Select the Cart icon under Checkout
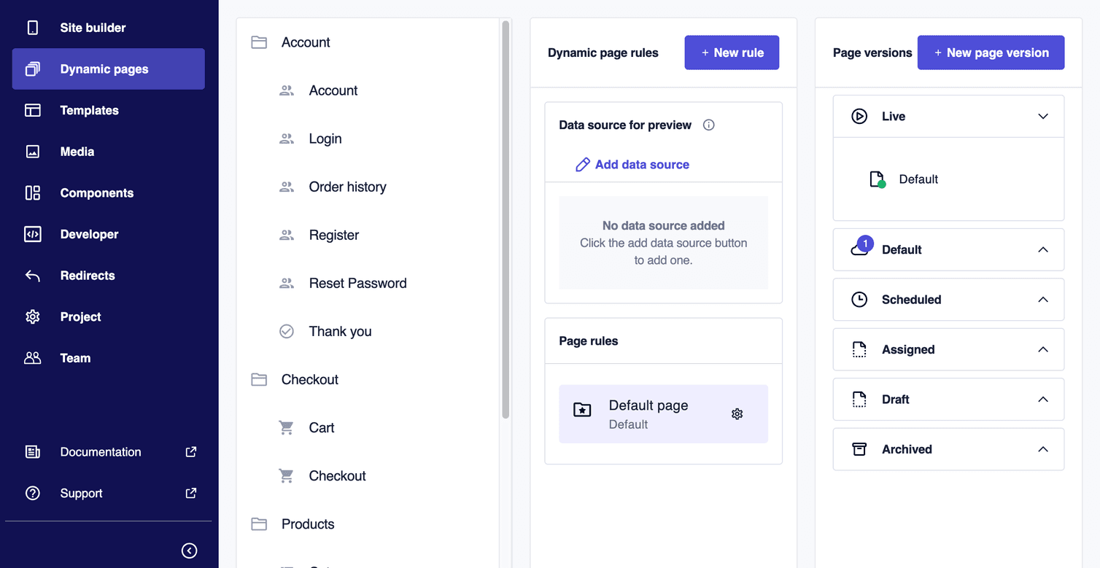This screenshot has width=1100, height=568. click(286, 427)
